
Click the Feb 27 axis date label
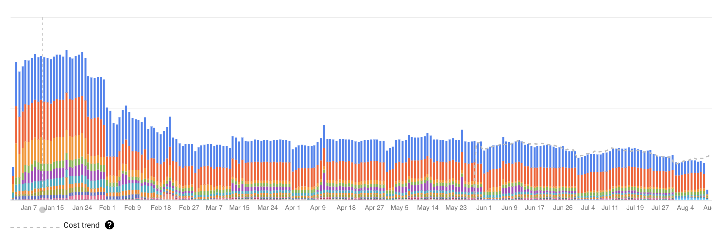point(189,208)
